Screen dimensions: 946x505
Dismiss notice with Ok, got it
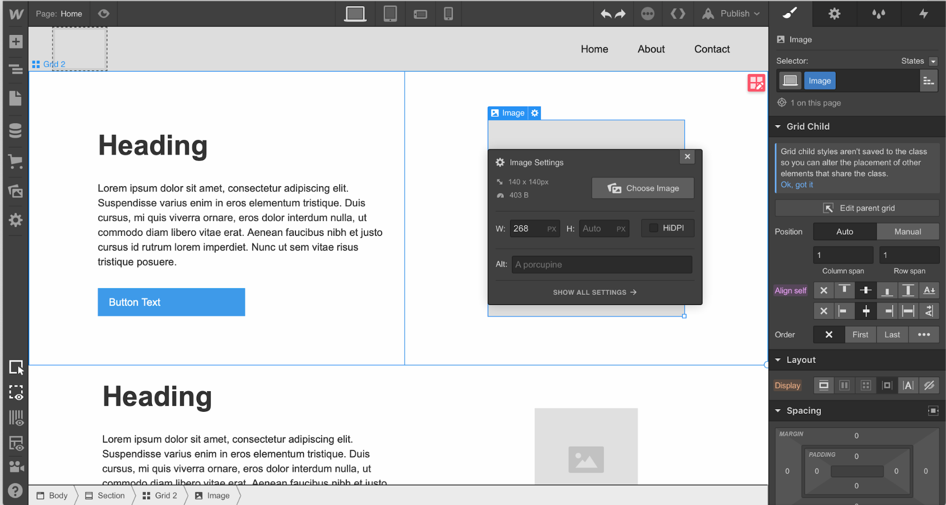tap(797, 185)
